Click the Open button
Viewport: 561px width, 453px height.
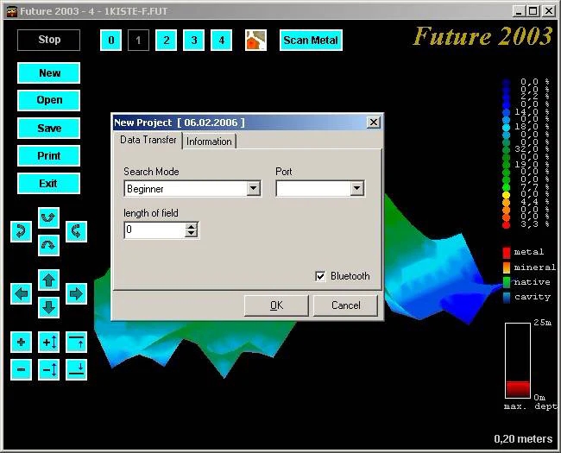48,100
